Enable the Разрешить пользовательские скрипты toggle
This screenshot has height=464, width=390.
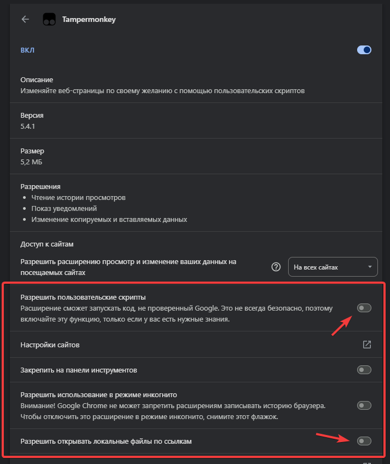click(x=364, y=308)
